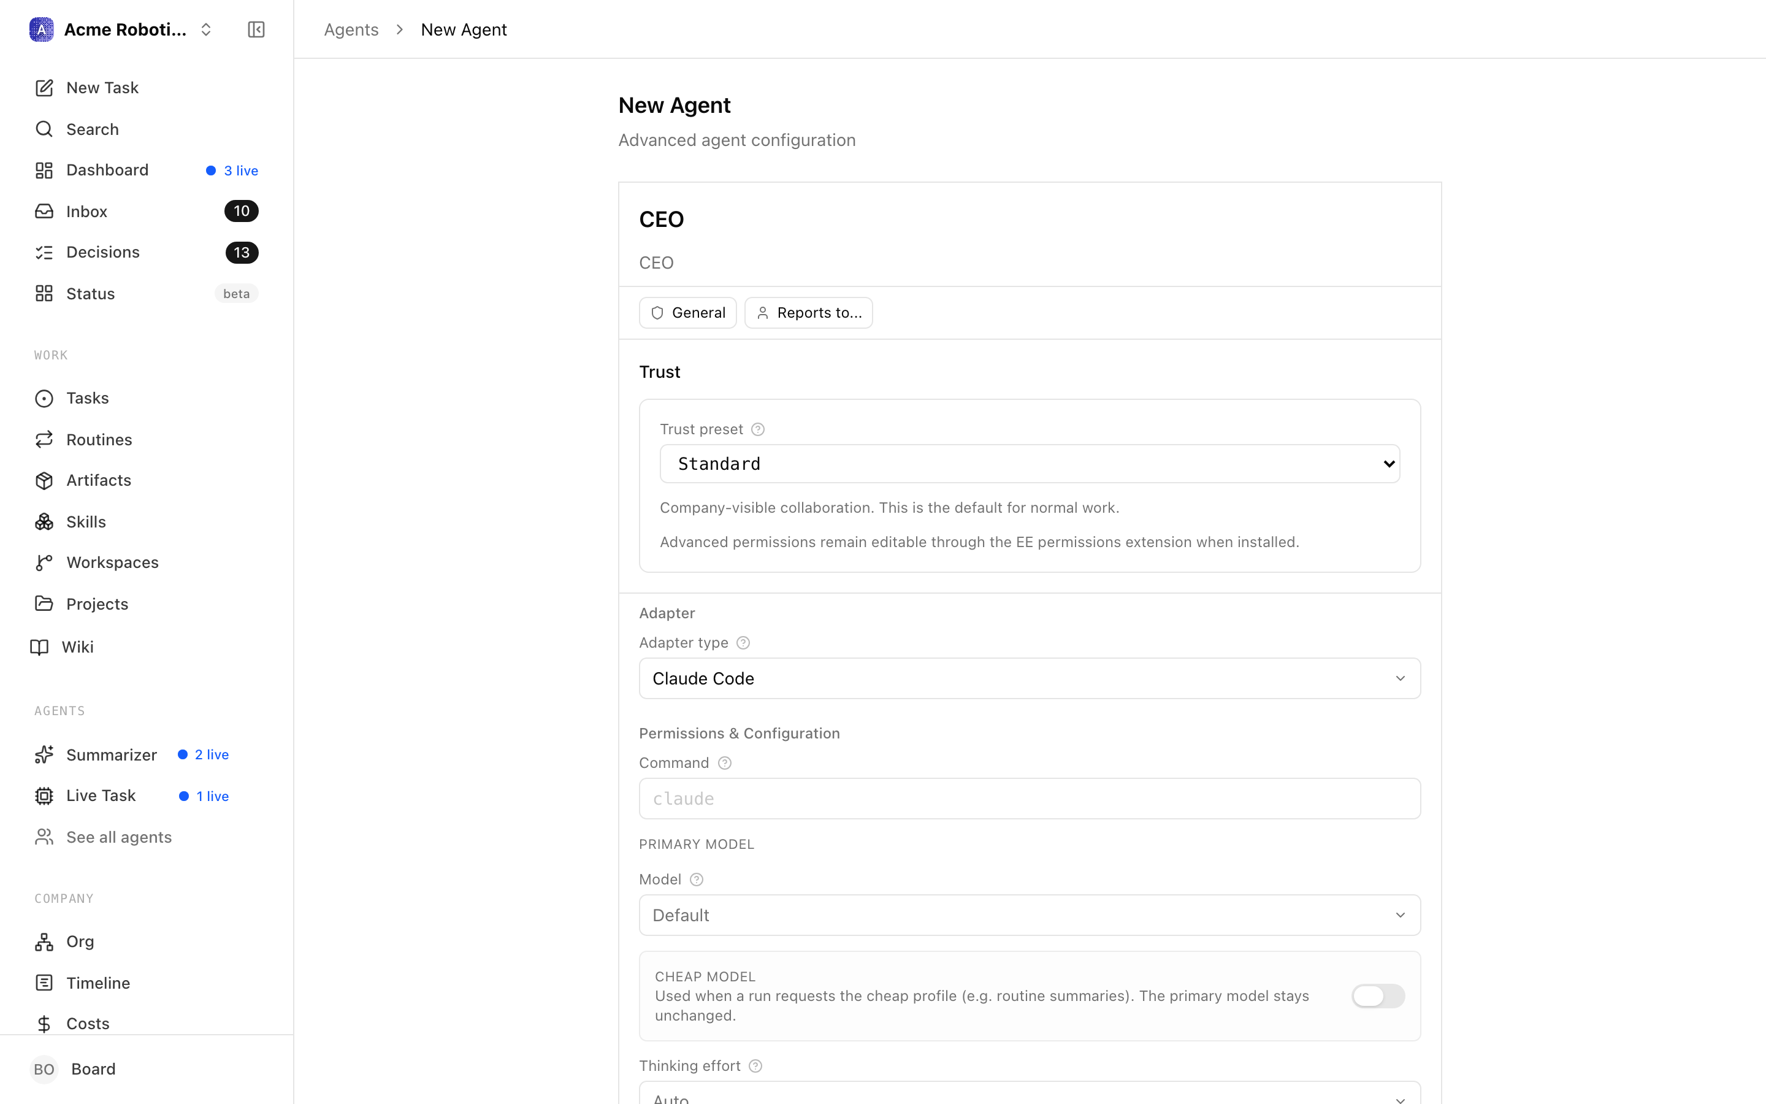Click the Command help icon
1766x1104 pixels.
pyautogui.click(x=724, y=763)
